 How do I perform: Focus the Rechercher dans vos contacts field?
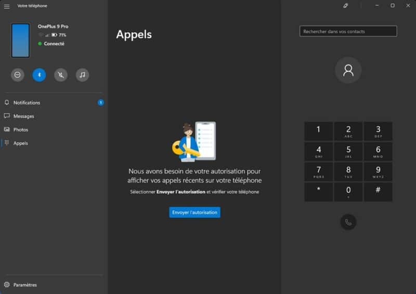pyautogui.click(x=348, y=31)
